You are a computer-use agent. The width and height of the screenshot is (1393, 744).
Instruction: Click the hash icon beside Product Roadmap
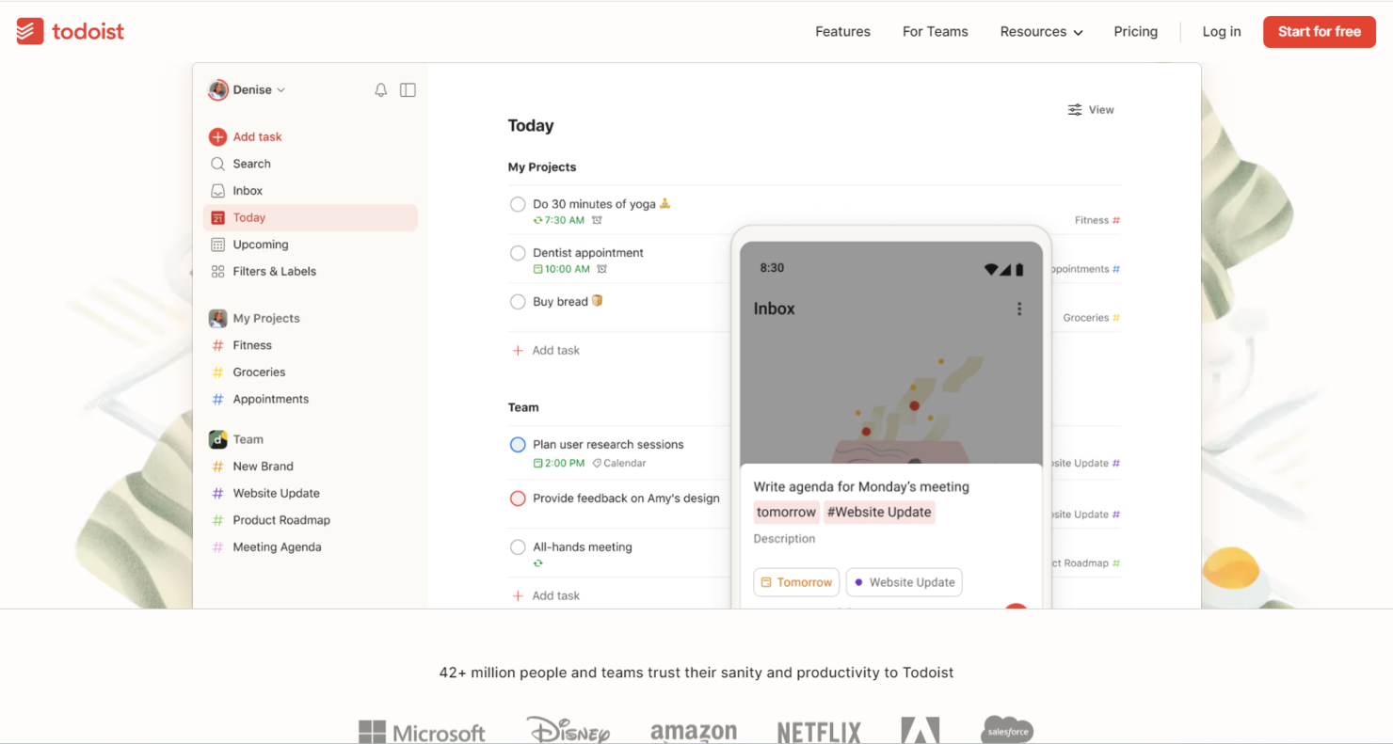tap(217, 520)
